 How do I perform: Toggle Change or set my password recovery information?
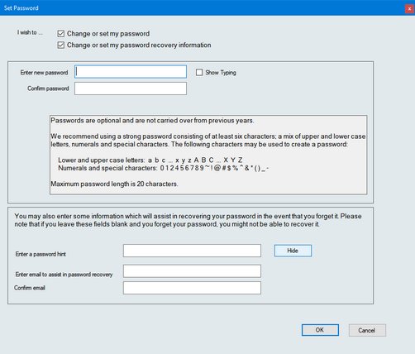click(61, 45)
